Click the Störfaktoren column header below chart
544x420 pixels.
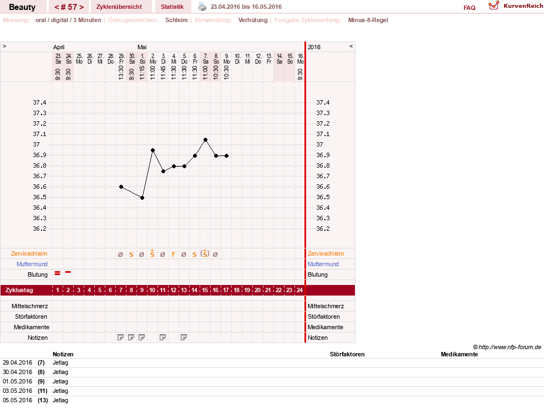point(347,354)
